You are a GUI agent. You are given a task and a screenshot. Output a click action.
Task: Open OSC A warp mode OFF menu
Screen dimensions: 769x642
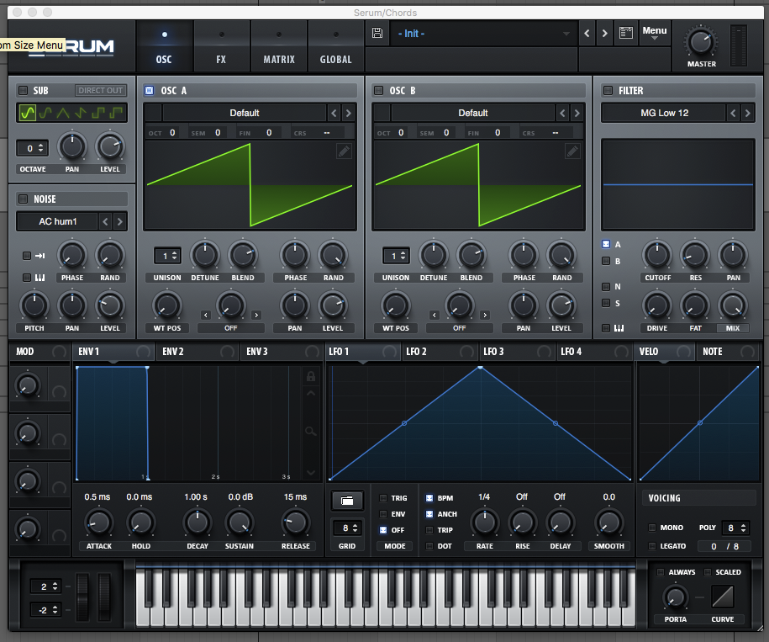click(230, 328)
